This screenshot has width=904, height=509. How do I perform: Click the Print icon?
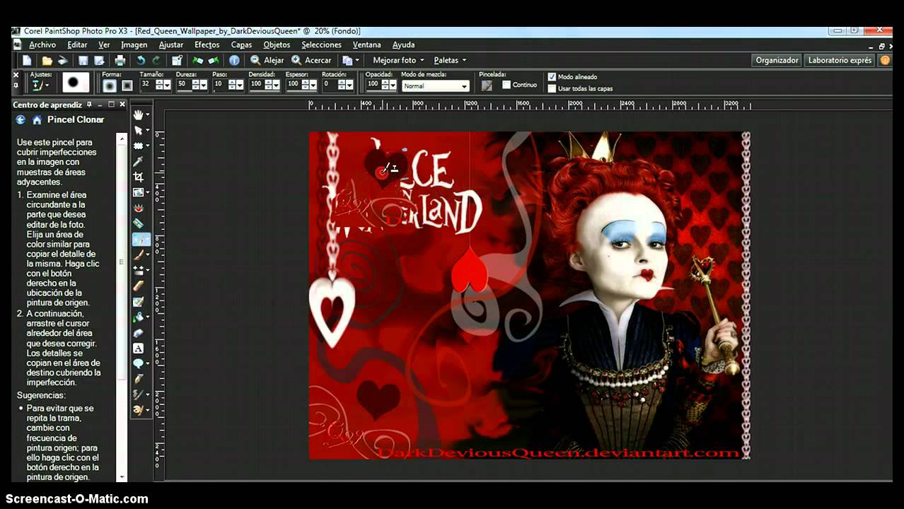click(120, 61)
